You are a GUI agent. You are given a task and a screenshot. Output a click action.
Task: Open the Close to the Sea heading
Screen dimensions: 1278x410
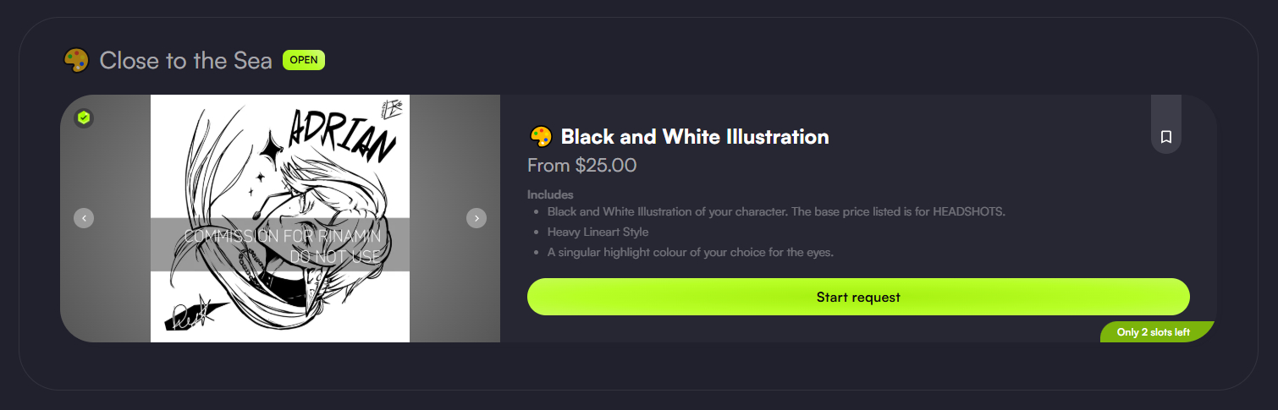point(185,60)
